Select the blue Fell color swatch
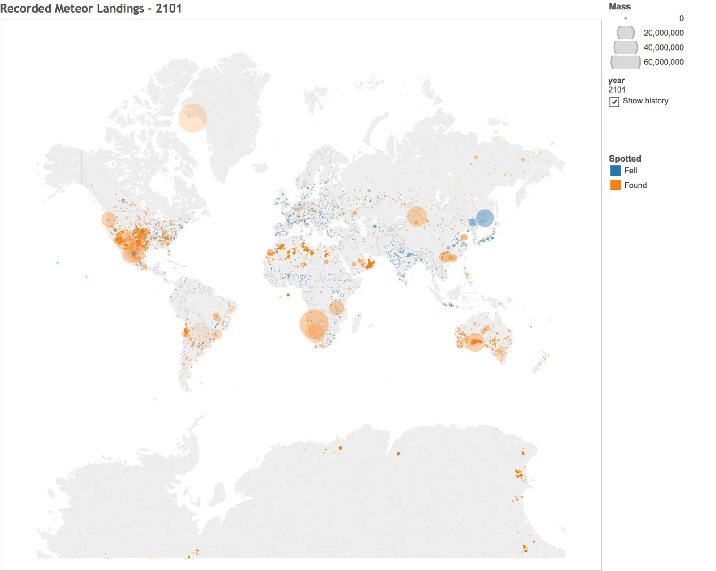Image resolution: width=716 pixels, height=571 pixels. [x=615, y=171]
